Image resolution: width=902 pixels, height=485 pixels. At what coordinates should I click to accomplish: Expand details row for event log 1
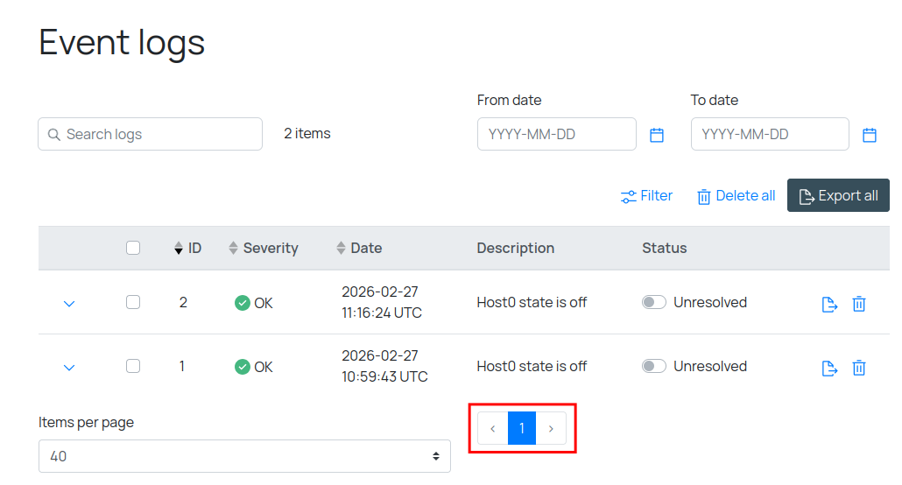(x=69, y=368)
